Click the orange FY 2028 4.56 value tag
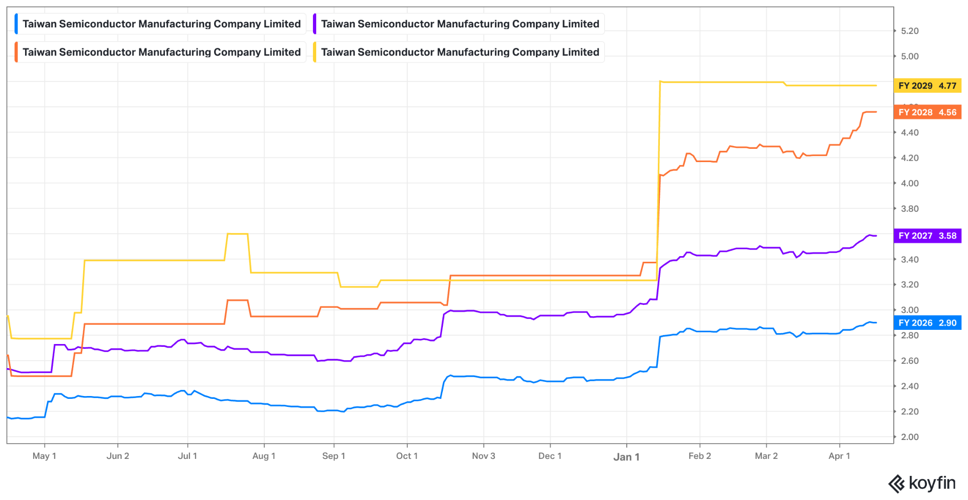 [x=927, y=112]
